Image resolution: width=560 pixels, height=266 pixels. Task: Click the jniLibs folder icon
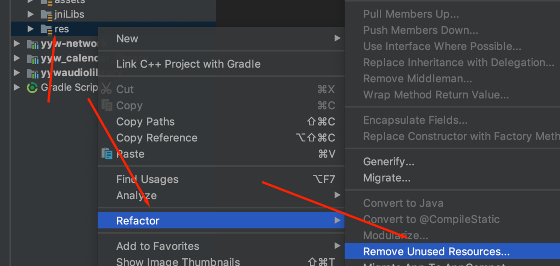46,14
